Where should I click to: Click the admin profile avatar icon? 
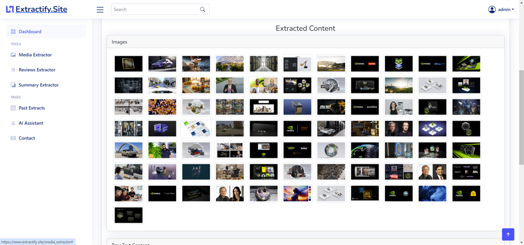tap(492, 9)
